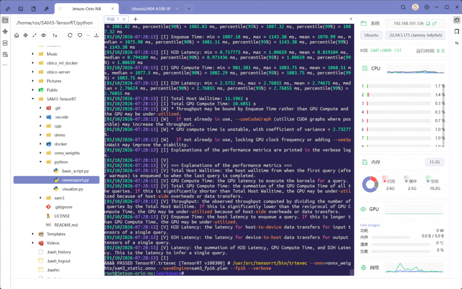Click the search magnifier in title bar
The image size is (462, 289).
[x=403, y=7]
